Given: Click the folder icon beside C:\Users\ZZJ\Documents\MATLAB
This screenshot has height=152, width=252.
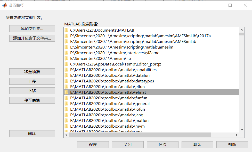Looking at the screenshot, I should 66,30.
